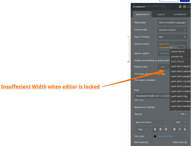Select each item's Slug option

click(180, 96)
